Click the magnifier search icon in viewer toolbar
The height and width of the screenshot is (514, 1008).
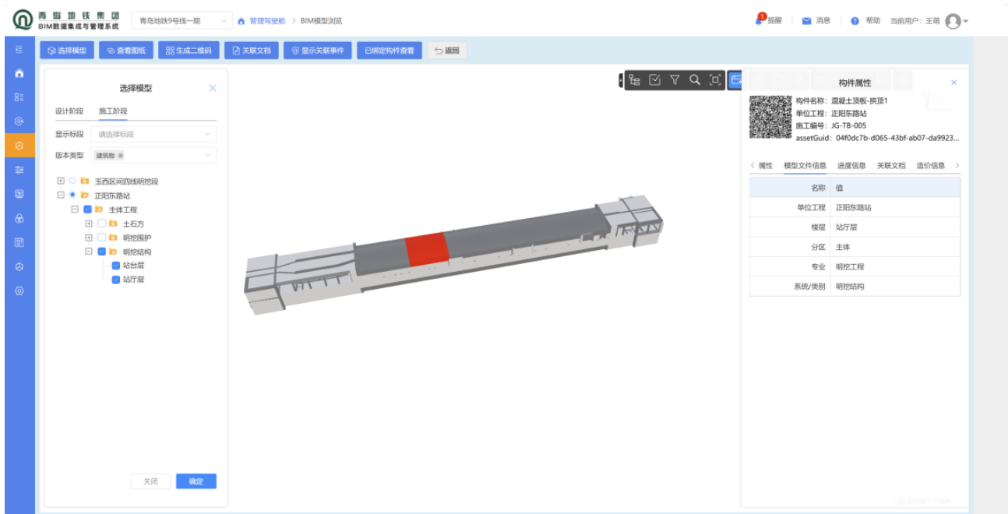[695, 79]
